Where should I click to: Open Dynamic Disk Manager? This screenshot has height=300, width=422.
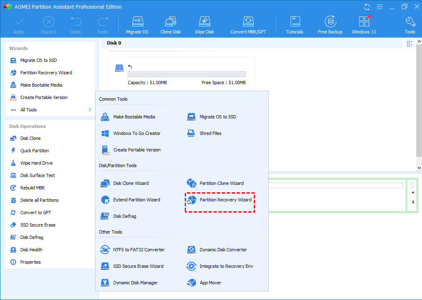(x=129, y=283)
